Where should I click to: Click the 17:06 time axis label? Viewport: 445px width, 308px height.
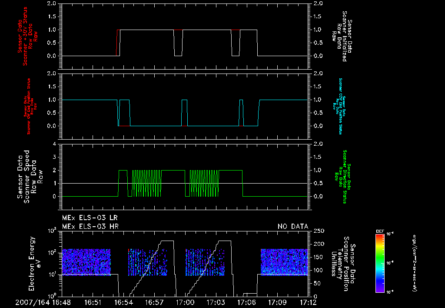click(247, 302)
